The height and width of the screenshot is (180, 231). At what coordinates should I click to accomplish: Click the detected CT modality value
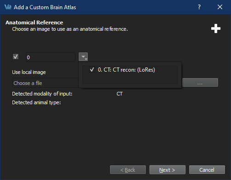120,94
